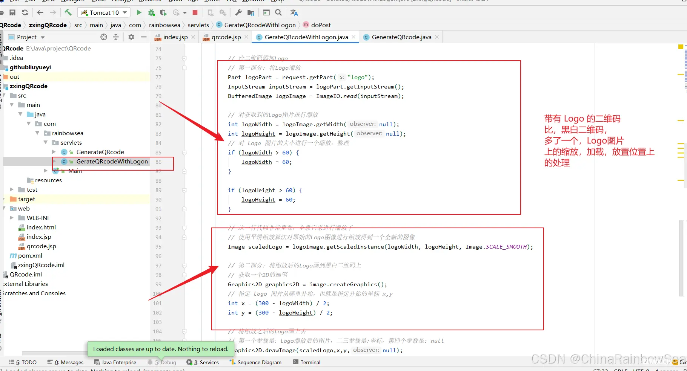Click line 86 in editor gutter
687x371 pixels.
(158, 162)
